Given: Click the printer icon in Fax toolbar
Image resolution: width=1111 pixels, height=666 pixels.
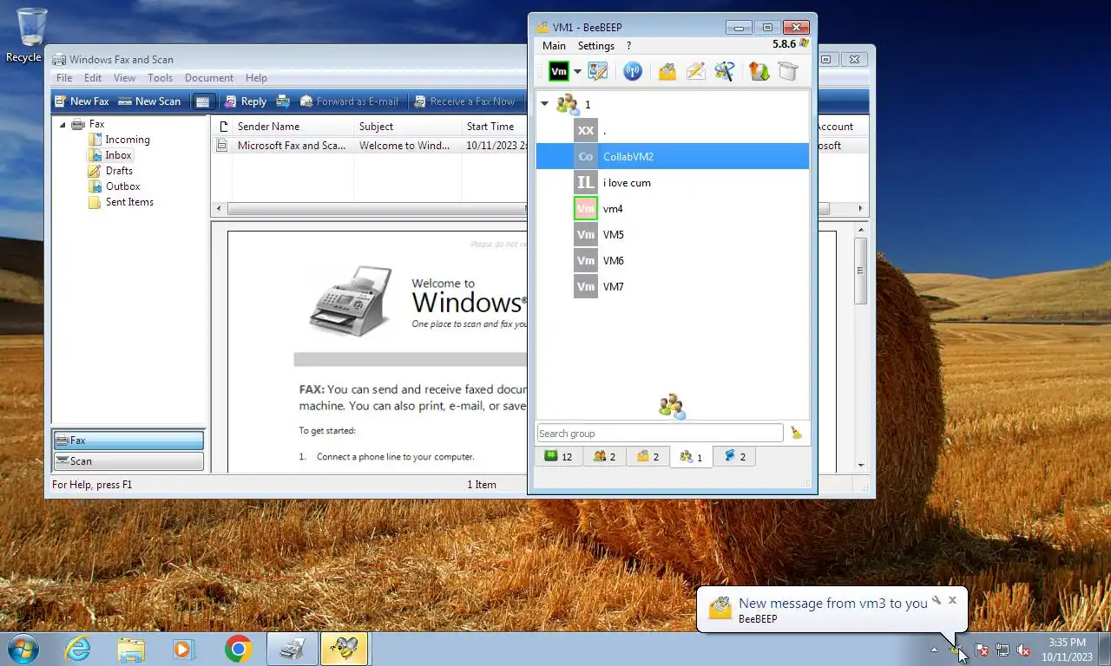Looking at the screenshot, I should (283, 101).
